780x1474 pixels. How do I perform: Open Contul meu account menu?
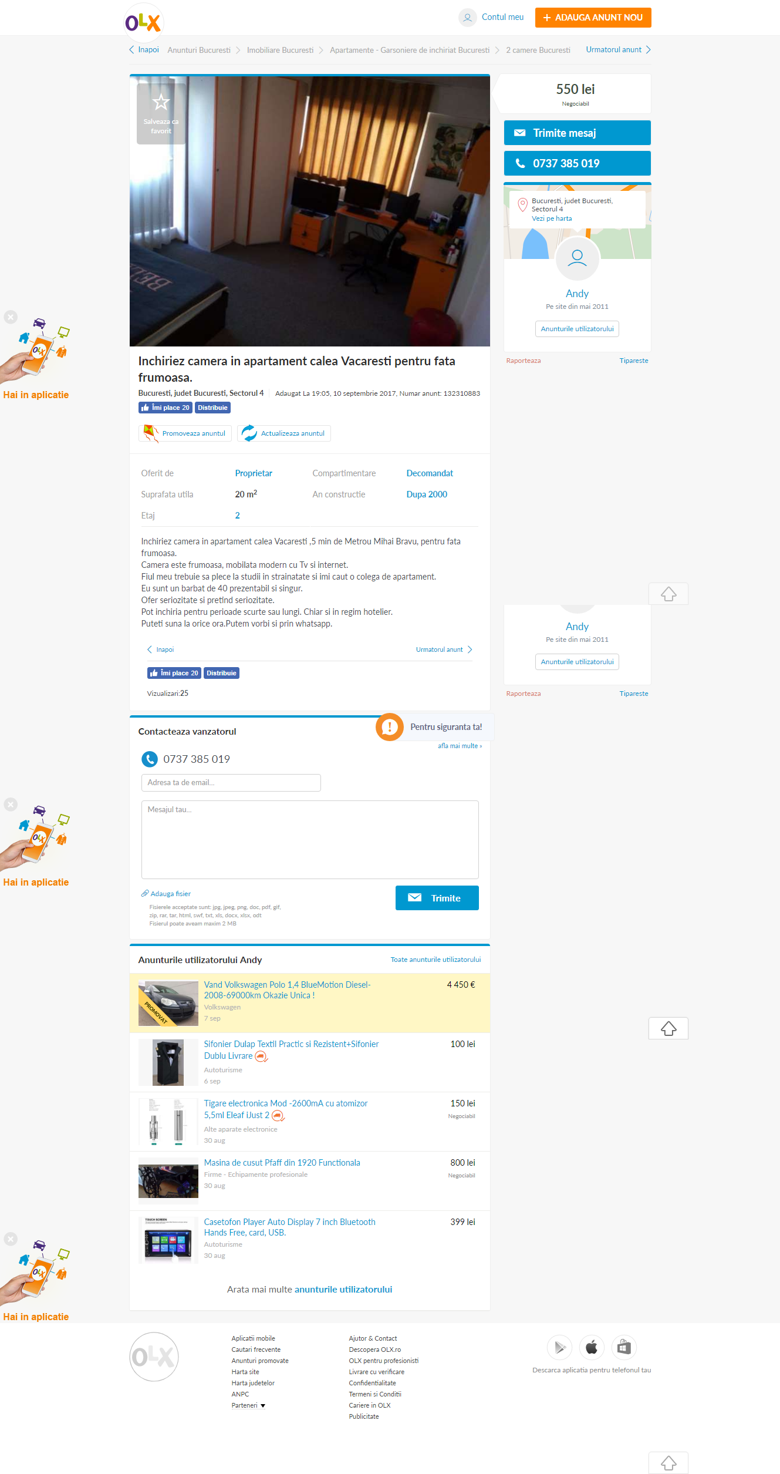[x=491, y=17]
